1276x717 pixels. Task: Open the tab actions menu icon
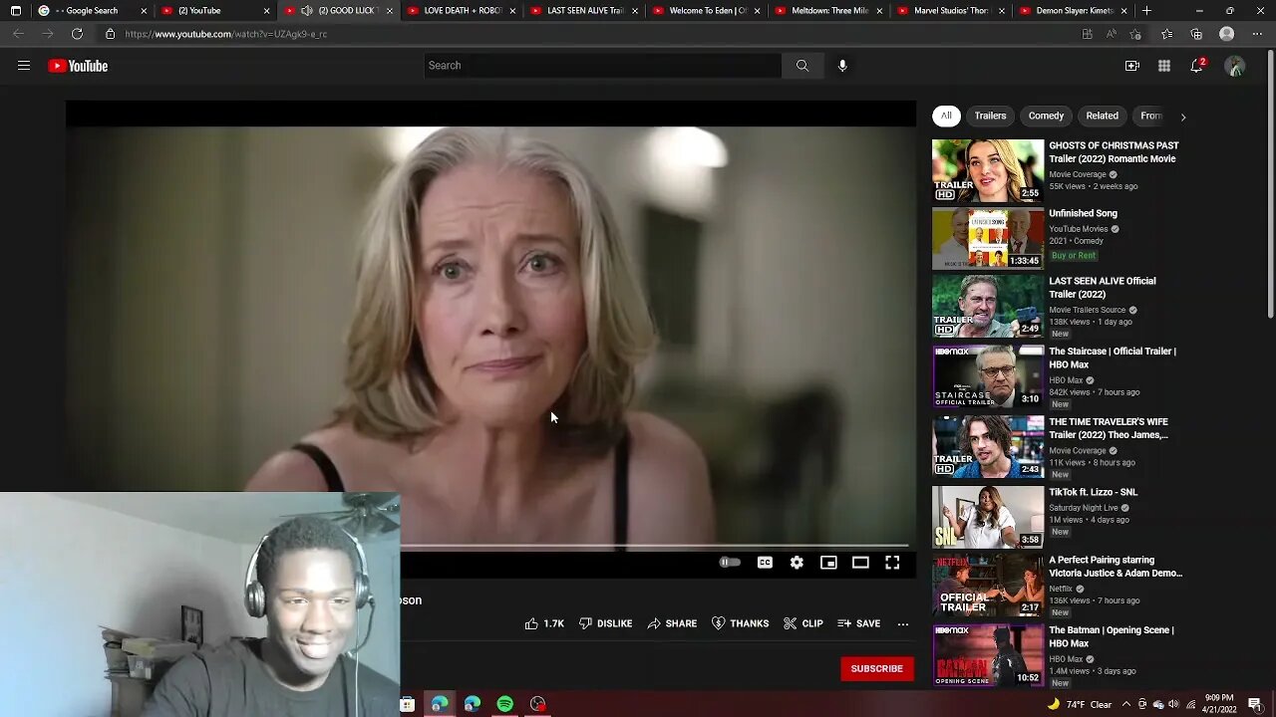tap(15, 11)
